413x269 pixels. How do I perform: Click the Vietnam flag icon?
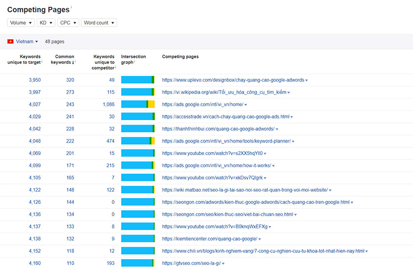click(10, 41)
